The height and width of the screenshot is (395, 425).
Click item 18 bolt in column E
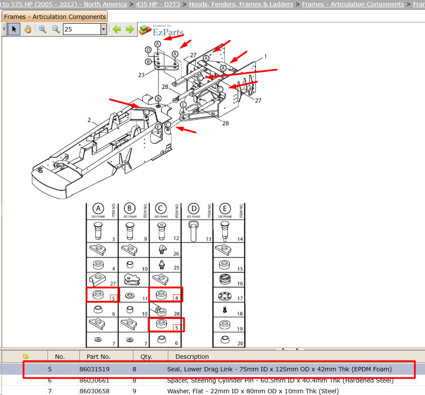[225, 310]
